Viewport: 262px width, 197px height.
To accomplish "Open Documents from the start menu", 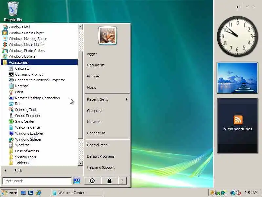I will 96,65.
